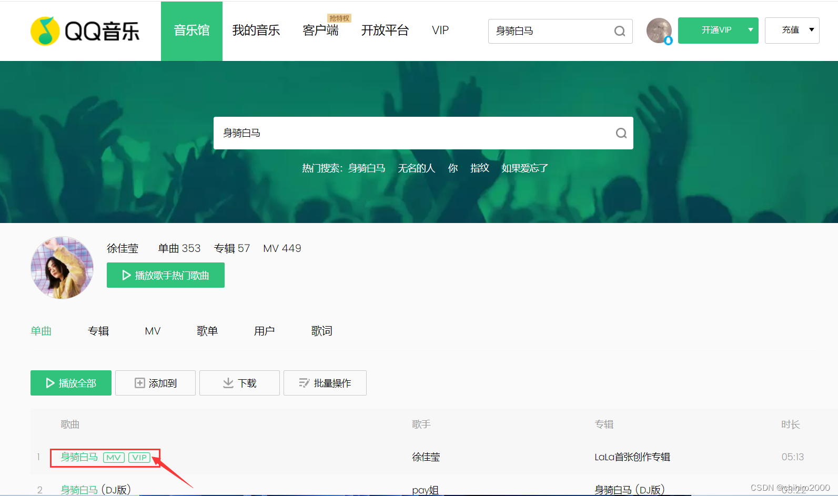This screenshot has width=838, height=496.
Task: Click the 播放全部 button
Action: click(x=71, y=383)
